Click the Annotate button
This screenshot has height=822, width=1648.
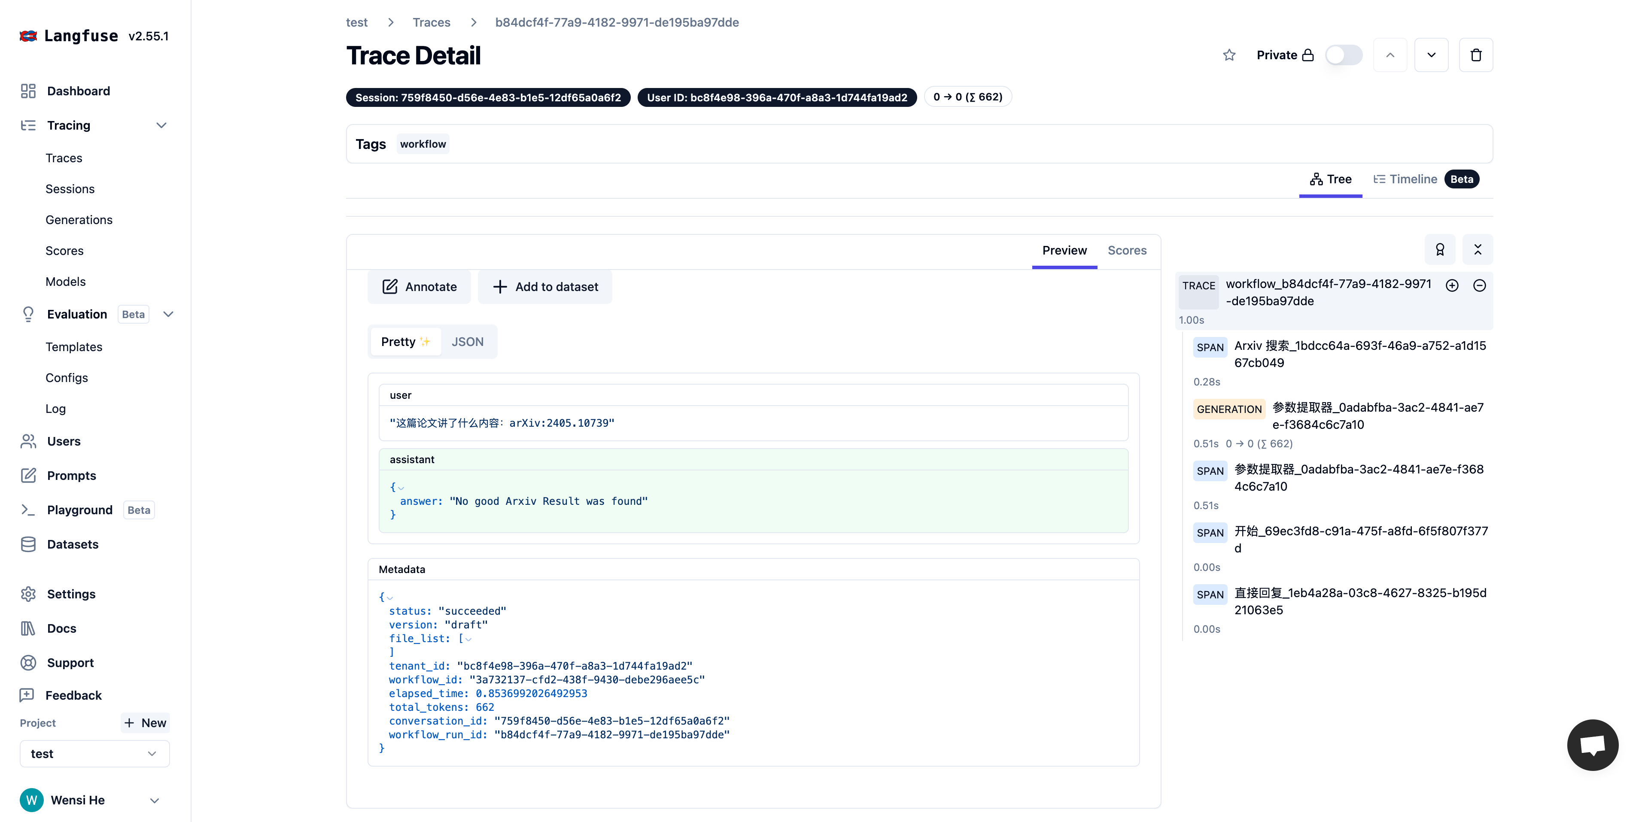point(419,287)
